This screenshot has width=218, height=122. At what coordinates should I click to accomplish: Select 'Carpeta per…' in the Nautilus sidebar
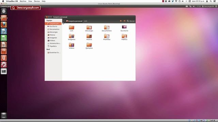point(53,24)
